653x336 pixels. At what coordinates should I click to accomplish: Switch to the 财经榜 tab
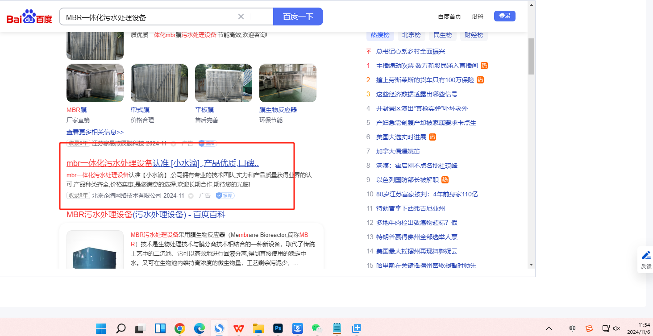click(x=474, y=35)
